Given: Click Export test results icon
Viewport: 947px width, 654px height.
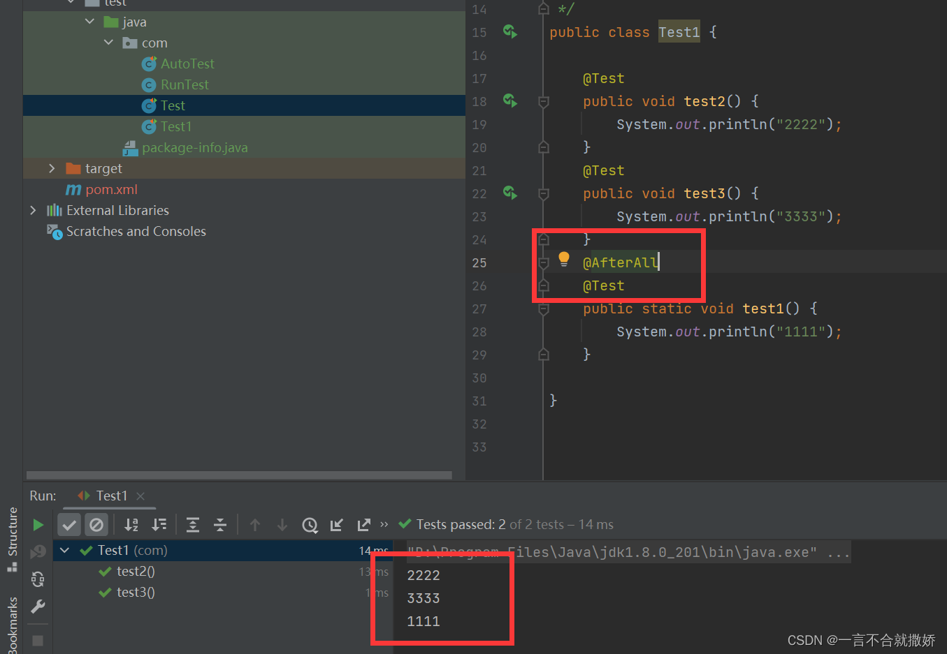Looking at the screenshot, I should tap(364, 524).
